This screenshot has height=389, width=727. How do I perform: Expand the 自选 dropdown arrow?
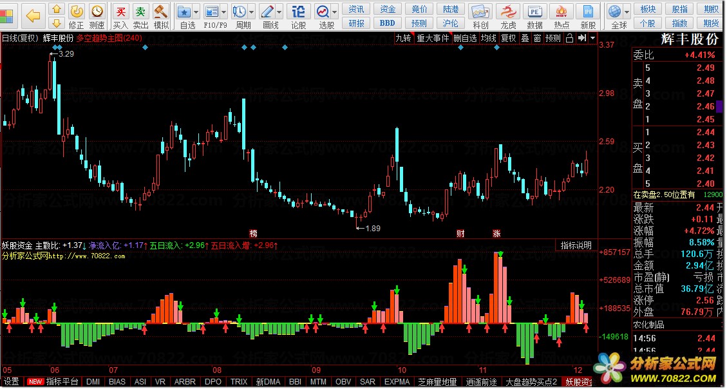point(196,12)
